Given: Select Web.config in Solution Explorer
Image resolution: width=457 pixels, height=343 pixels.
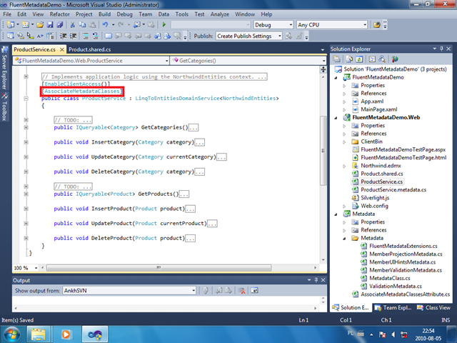Looking at the screenshot, I should click(x=374, y=206).
